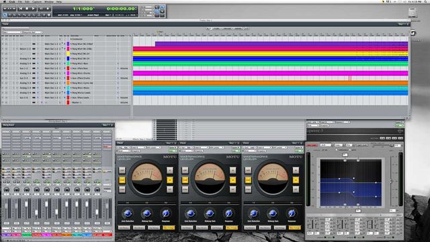Viewport: 430px width, 242px height.
Task: Click the highlighted blue button below Rewind
Action: coord(5,15)
